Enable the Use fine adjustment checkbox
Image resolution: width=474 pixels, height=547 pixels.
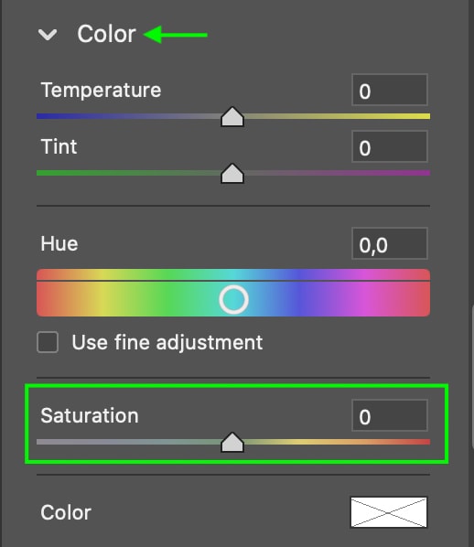pos(48,342)
